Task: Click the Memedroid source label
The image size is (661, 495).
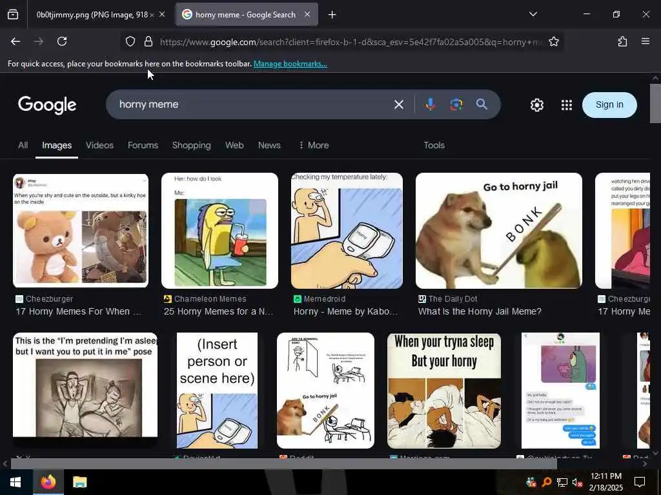Action: [325, 299]
